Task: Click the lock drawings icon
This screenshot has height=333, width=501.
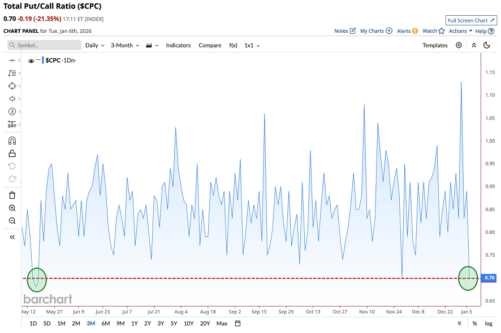Action: click(x=12, y=154)
